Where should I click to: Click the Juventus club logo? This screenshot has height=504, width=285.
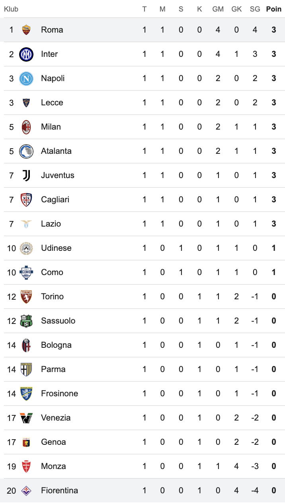click(26, 175)
